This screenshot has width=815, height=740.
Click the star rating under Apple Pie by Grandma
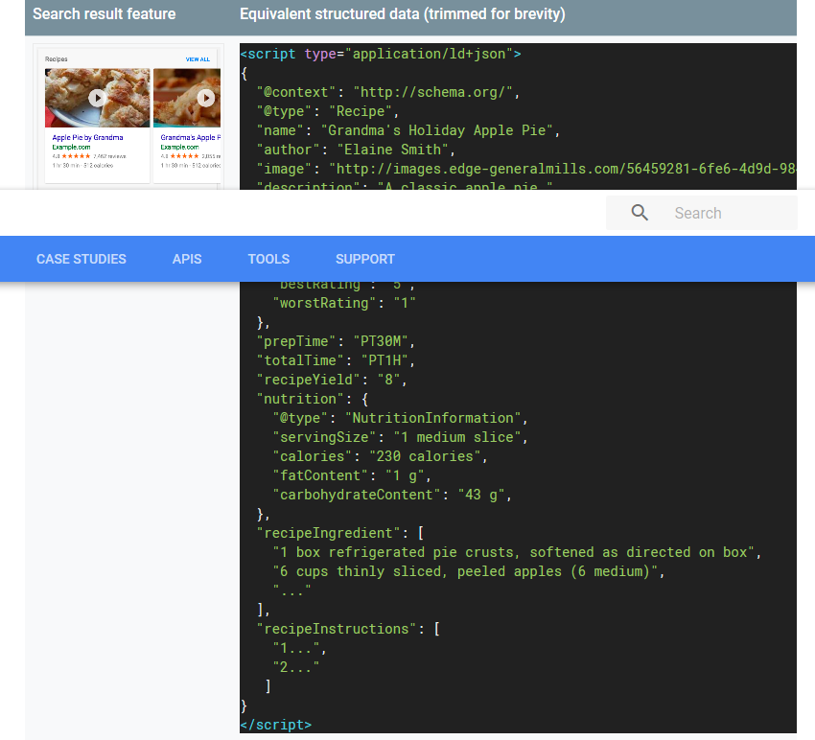pyautogui.click(x=76, y=156)
